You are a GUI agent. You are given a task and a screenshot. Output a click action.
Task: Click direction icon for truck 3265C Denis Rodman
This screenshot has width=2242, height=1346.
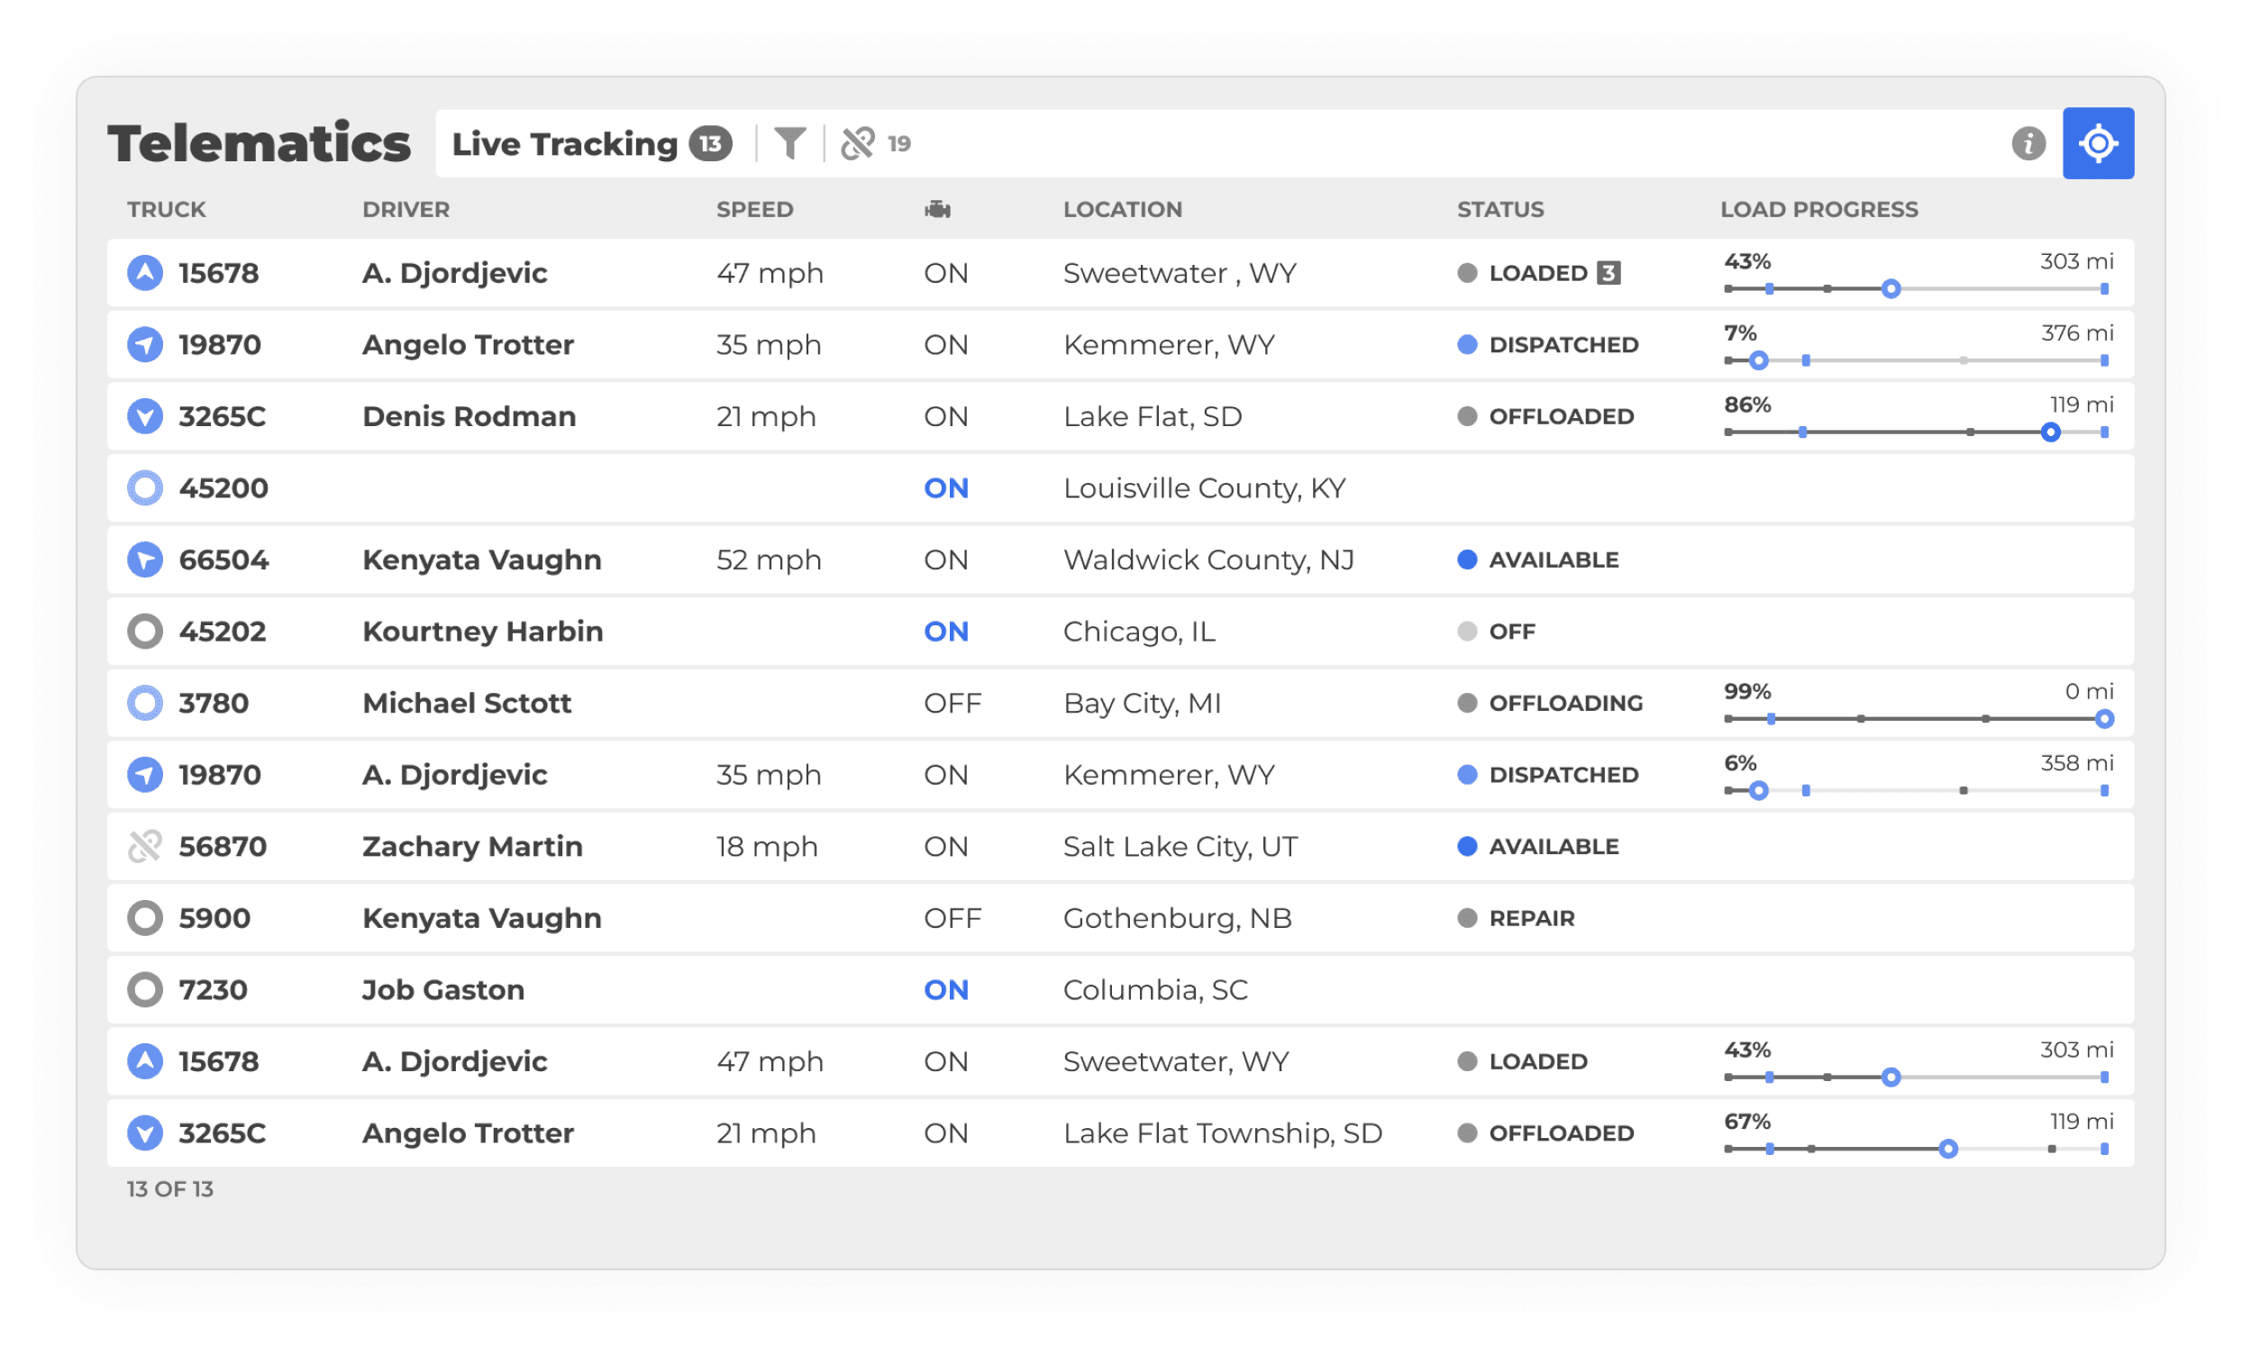pos(145,416)
